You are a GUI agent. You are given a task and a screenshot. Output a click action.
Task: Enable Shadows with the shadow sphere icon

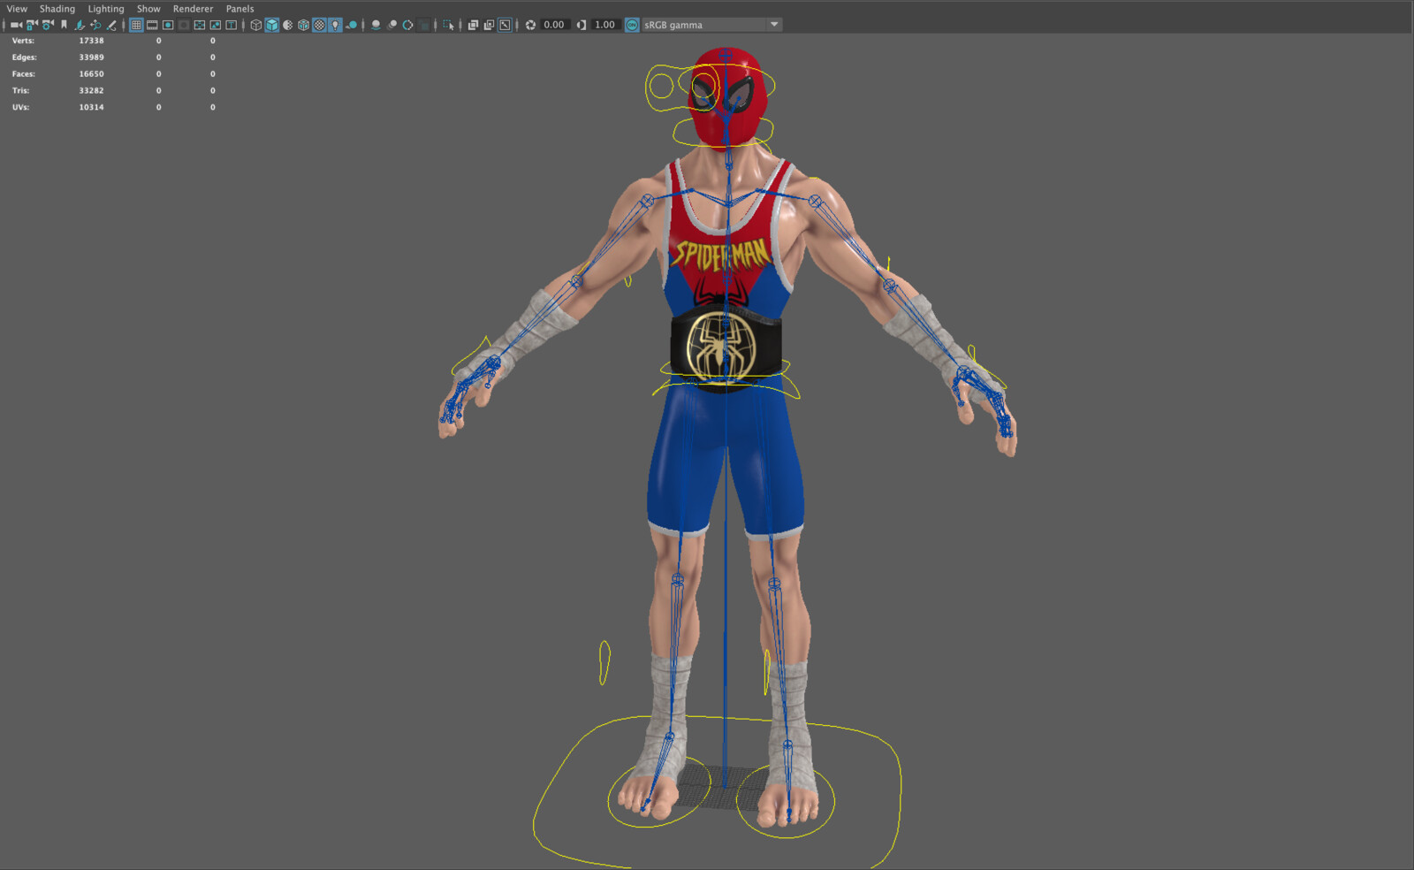(351, 25)
